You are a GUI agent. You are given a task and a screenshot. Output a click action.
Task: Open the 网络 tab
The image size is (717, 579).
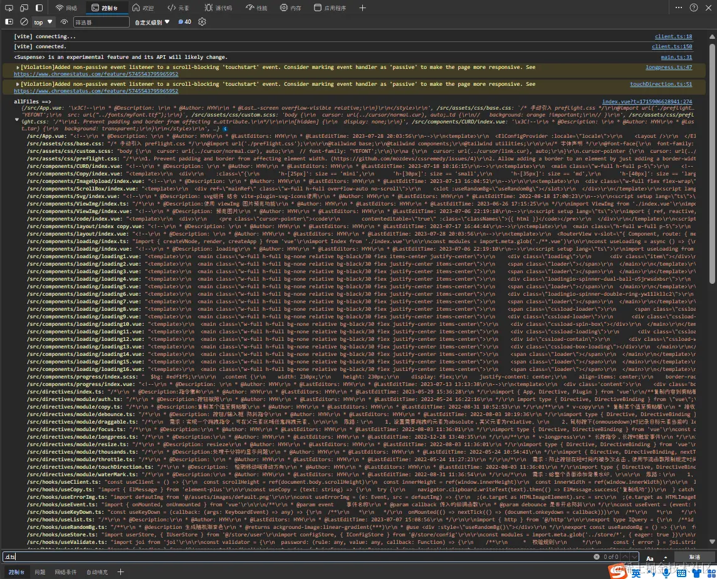[66, 8]
